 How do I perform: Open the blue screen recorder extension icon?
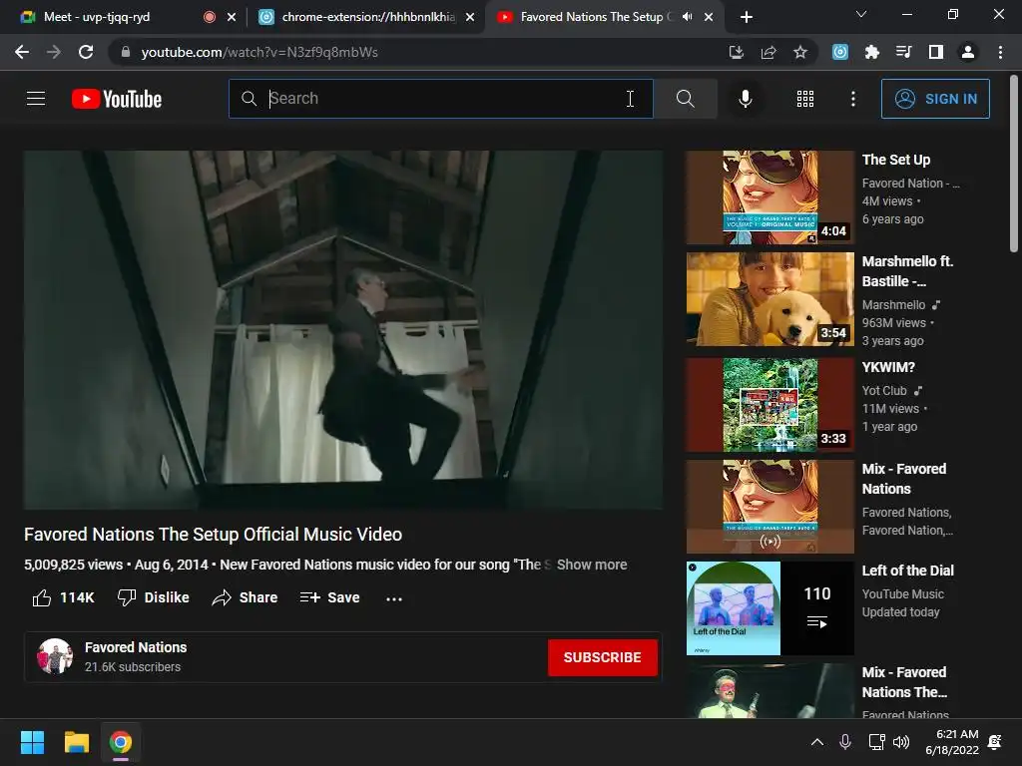(x=840, y=52)
